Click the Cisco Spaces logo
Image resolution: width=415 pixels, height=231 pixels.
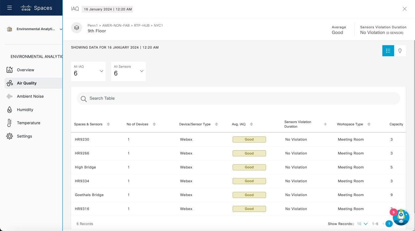pyautogui.click(x=36, y=8)
